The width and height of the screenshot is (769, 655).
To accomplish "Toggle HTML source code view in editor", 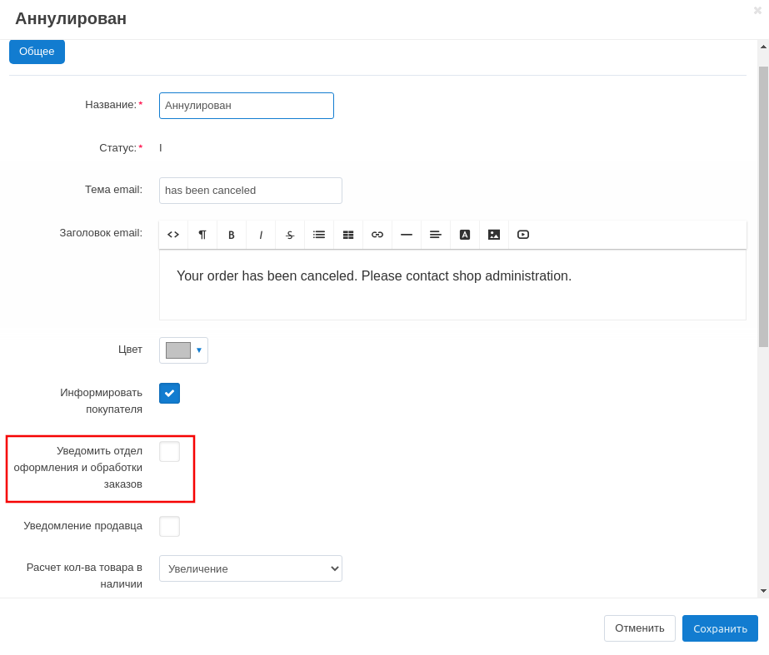I will coord(173,235).
